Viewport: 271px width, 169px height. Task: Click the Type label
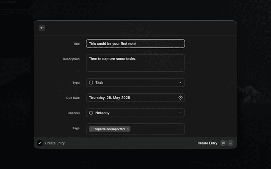click(x=76, y=83)
